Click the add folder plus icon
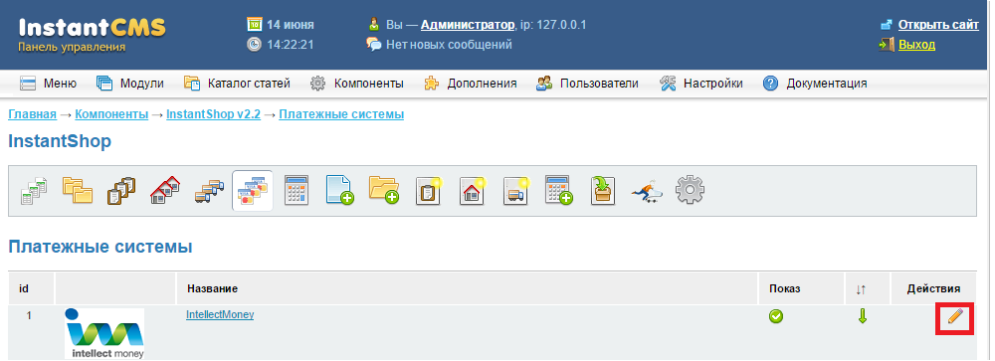This screenshot has height=361, width=995. tap(384, 190)
